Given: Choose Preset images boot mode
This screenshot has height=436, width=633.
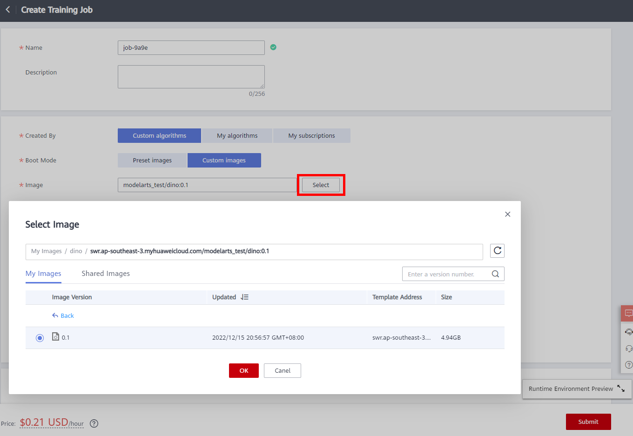Looking at the screenshot, I should pyautogui.click(x=152, y=160).
